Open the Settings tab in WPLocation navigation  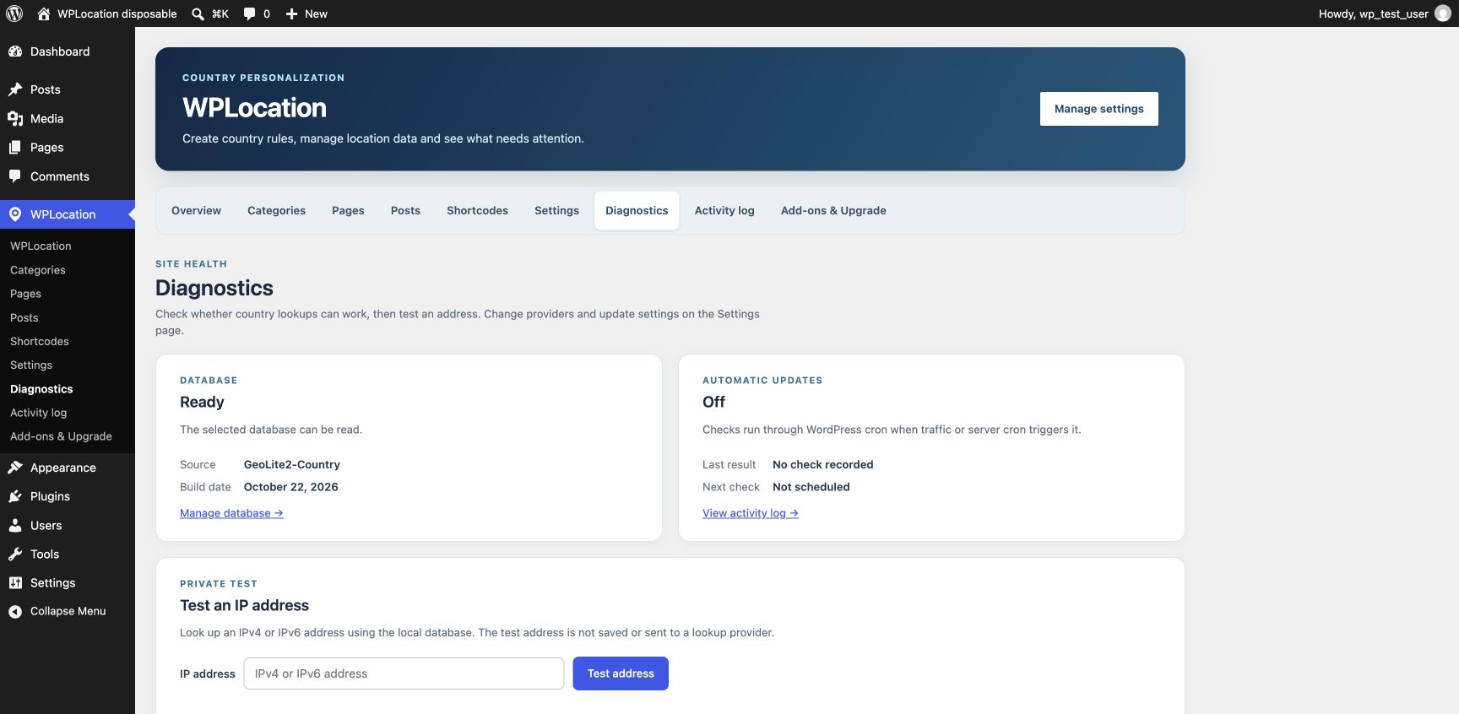pyautogui.click(x=556, y=211)
